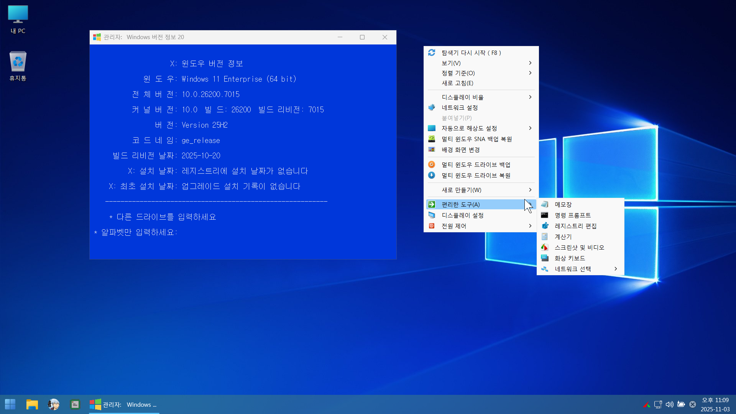The width and height of the screenshot is (736, 414).
Task: Click Restart Explorer (탐색기 다시 시작) item
Action: click(x=471, y=53)
